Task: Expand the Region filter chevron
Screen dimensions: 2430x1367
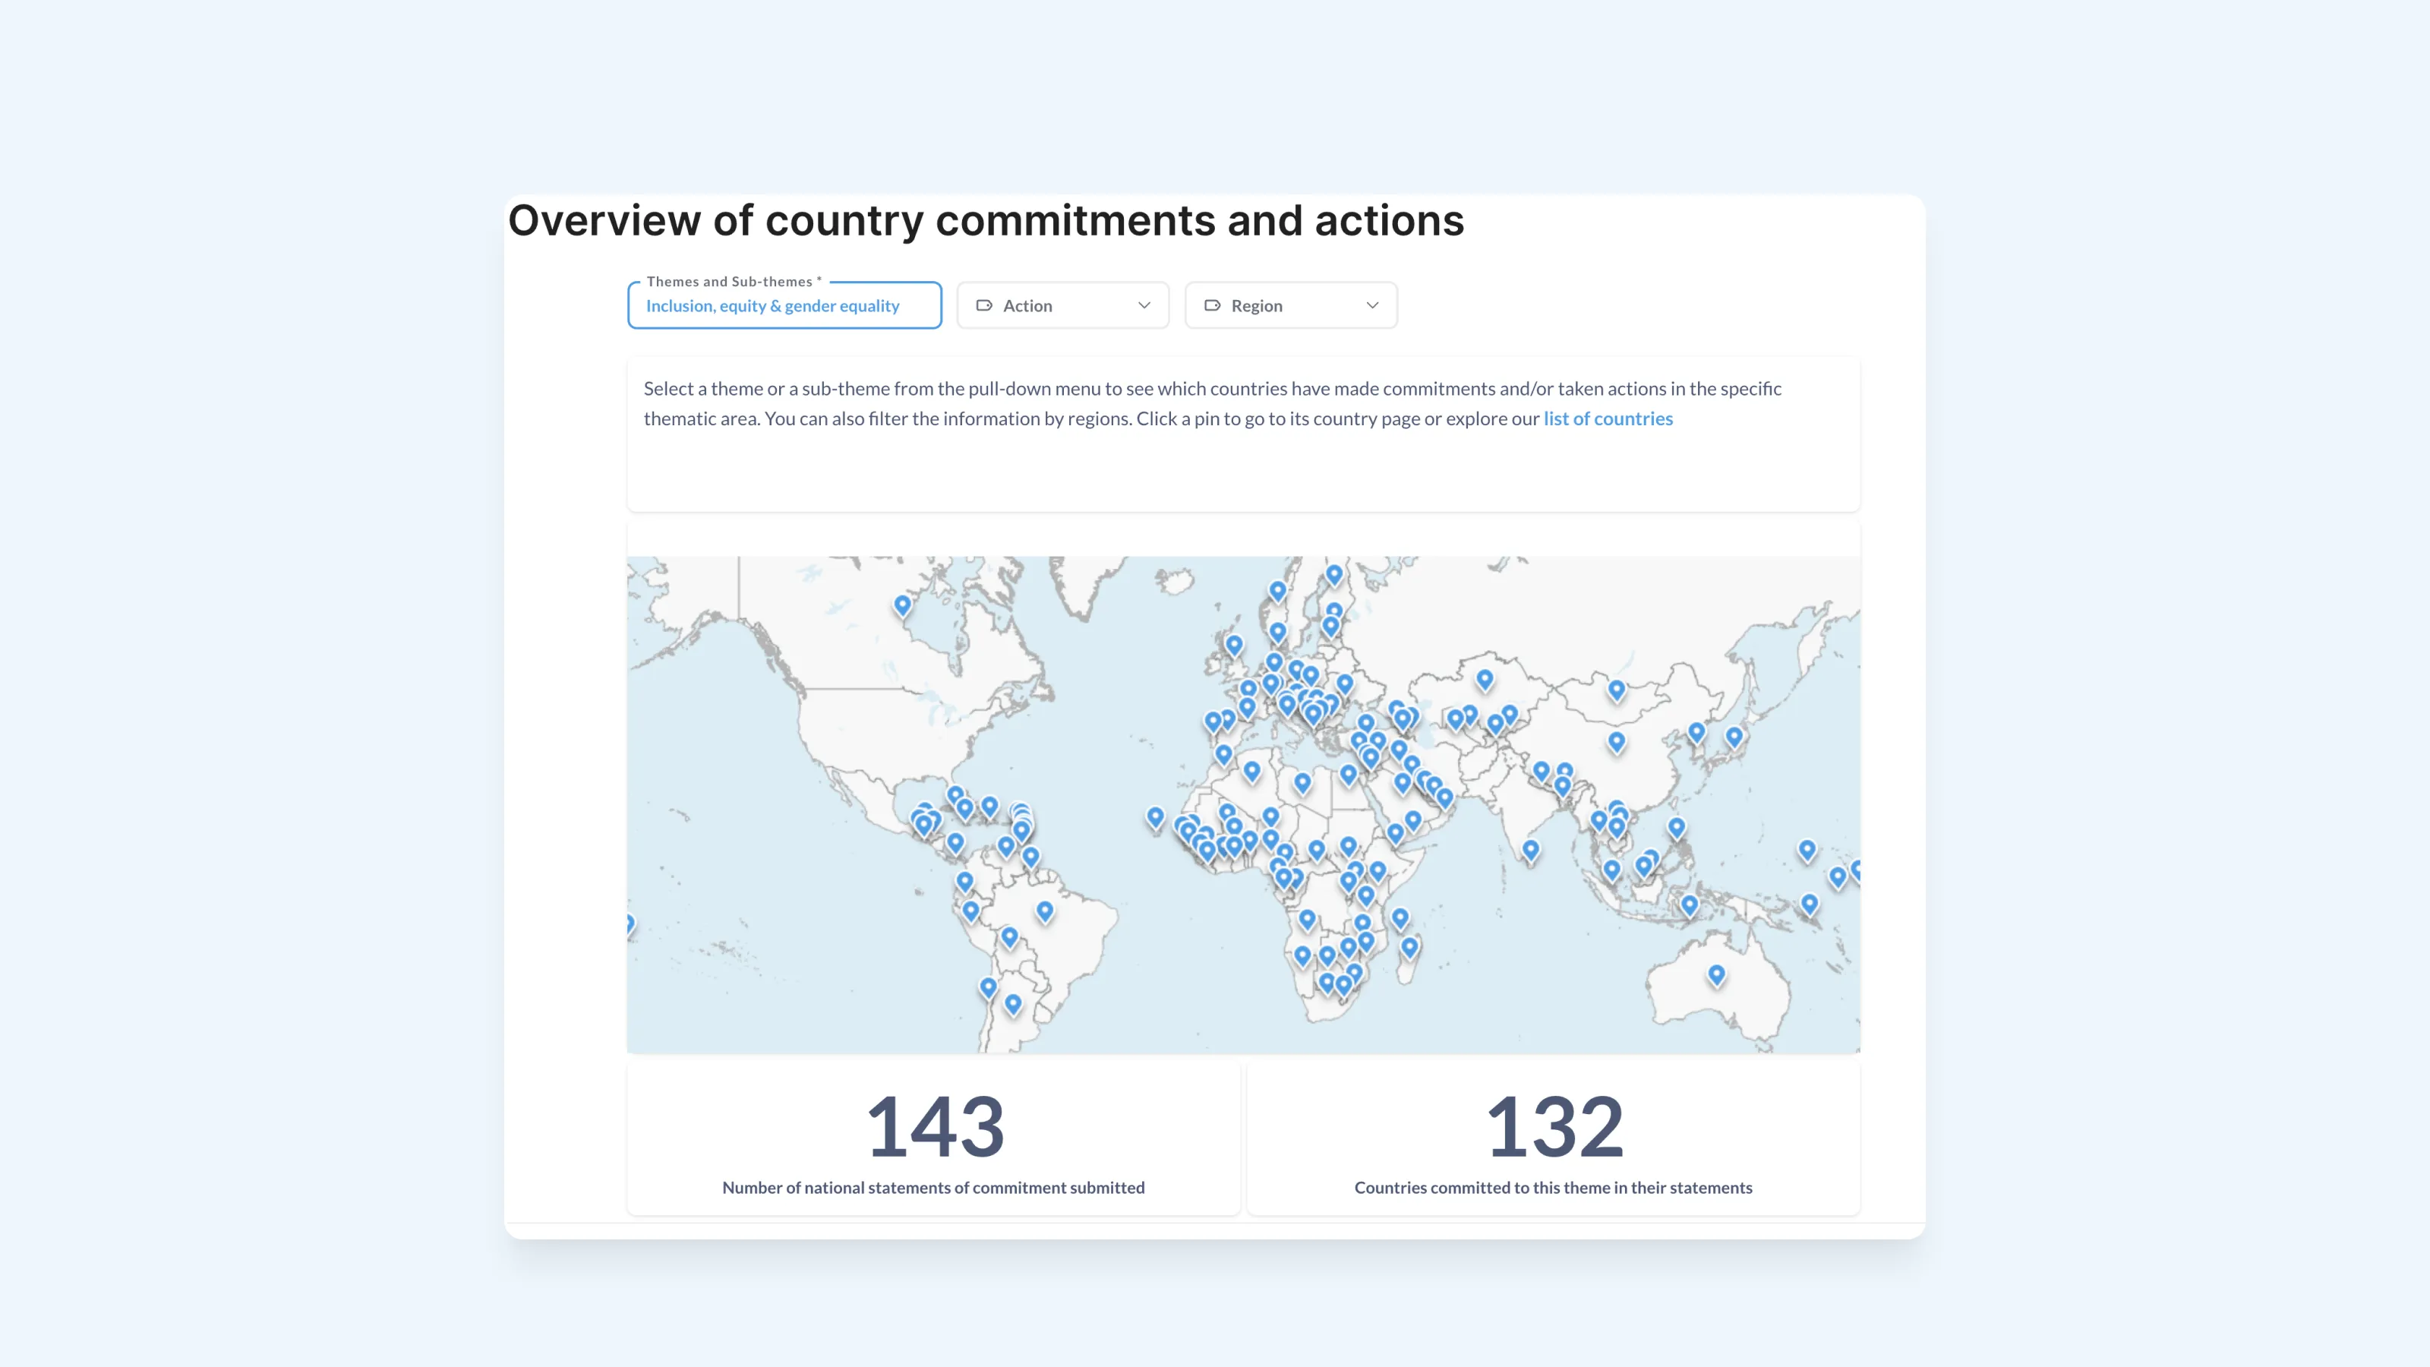Action: [1372, 305]
